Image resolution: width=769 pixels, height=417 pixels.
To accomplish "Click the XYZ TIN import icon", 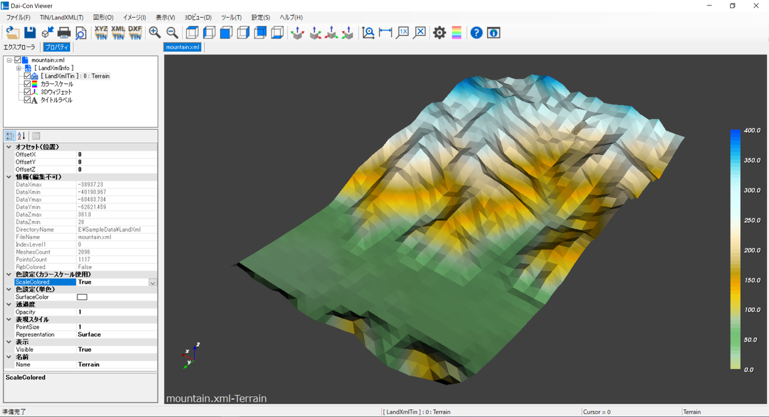I will [101, 32].
